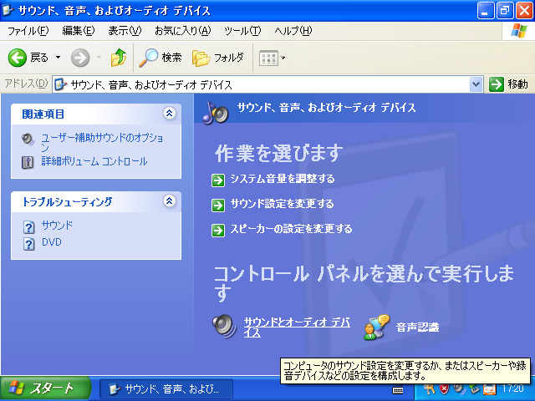Viewport: 535px width, 401px height.
Task: Click the 音声認識 speech recognition icon
Action: click(376, 327)
